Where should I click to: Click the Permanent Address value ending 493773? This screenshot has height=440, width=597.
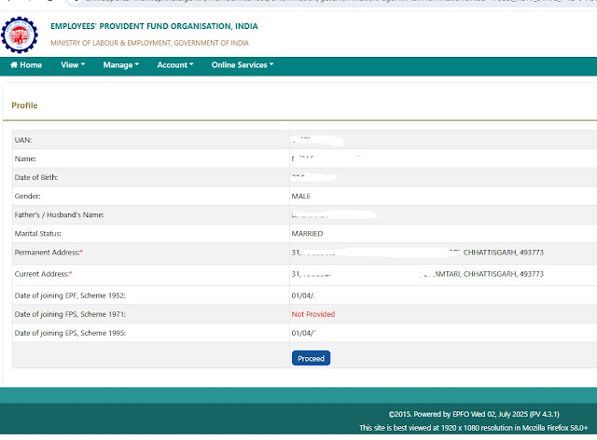[417, 253]
